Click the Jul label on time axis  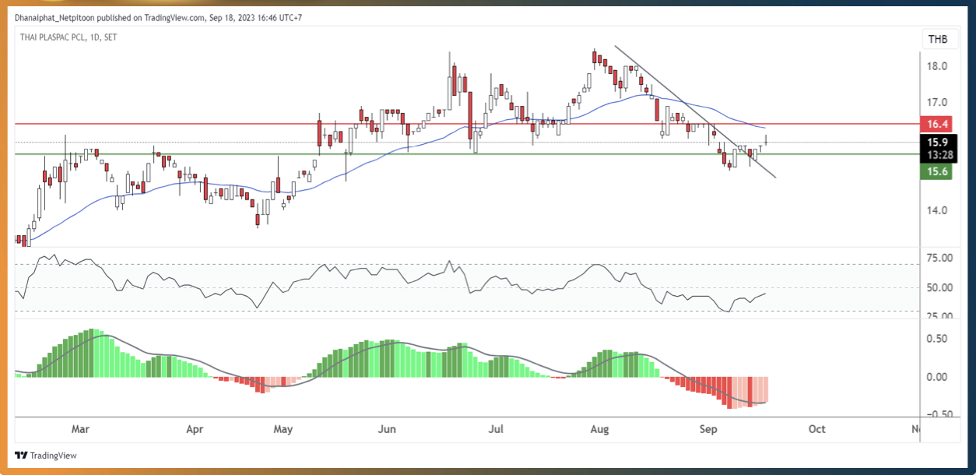tap(497, 429)
